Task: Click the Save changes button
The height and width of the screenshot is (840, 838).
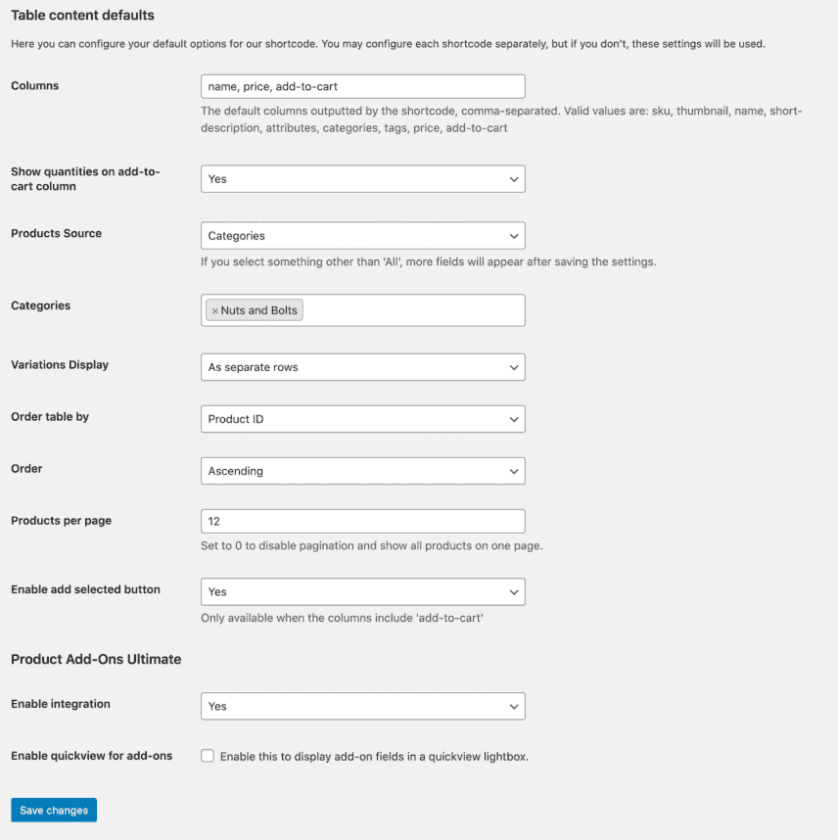Action: (53, 810)
